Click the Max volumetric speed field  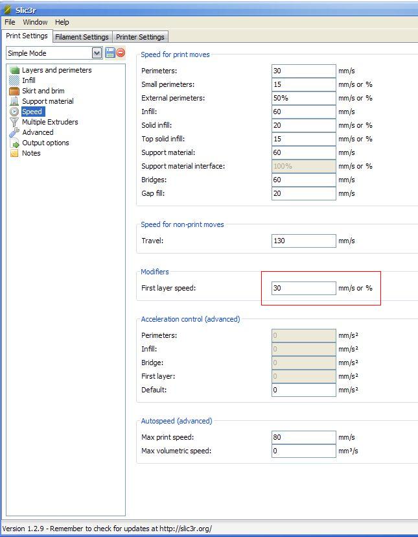click(304, 451)
